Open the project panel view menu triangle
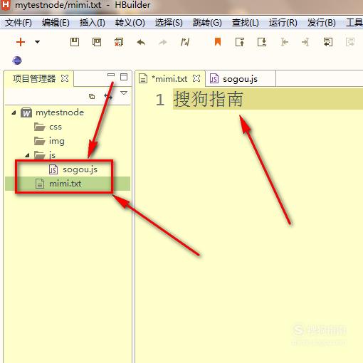 124,93
